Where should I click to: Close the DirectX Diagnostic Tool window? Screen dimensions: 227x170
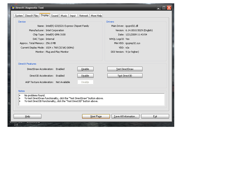(169, 8)
